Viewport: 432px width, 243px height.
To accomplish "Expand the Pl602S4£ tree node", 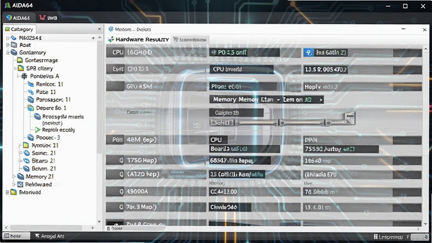I will 8,38.
